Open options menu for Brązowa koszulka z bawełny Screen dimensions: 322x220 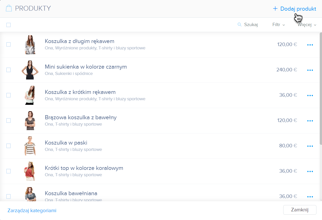point(310,121)
